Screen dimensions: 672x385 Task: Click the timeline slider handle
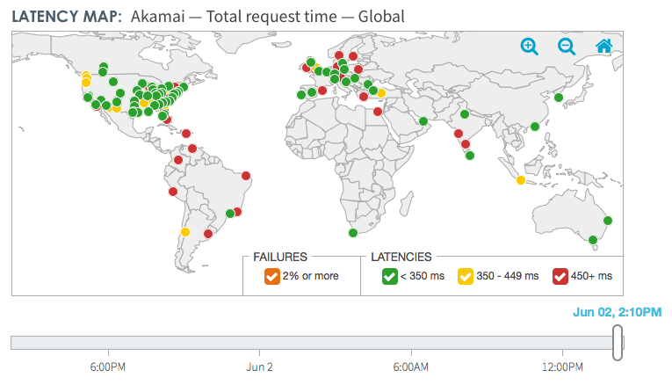tap(618, 342)
